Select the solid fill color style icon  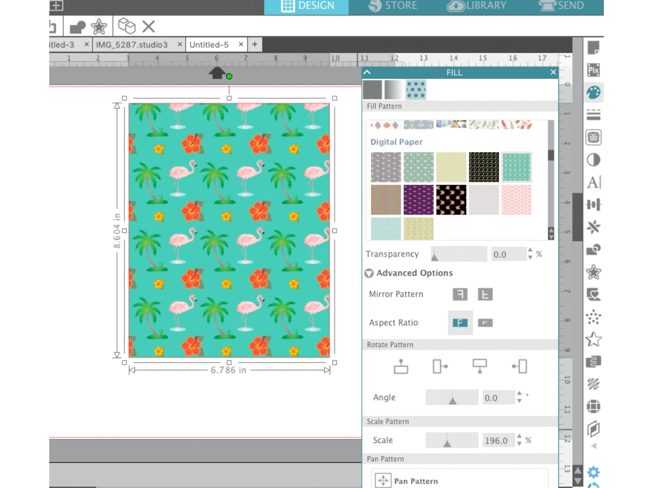coord(371,89)
